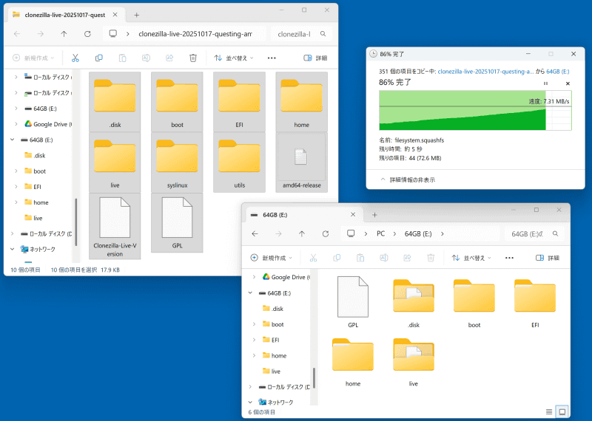Click Back arrow in 64GB (E:) window
This screenshot has width=592, height=421.
click(x=255, y=233)
